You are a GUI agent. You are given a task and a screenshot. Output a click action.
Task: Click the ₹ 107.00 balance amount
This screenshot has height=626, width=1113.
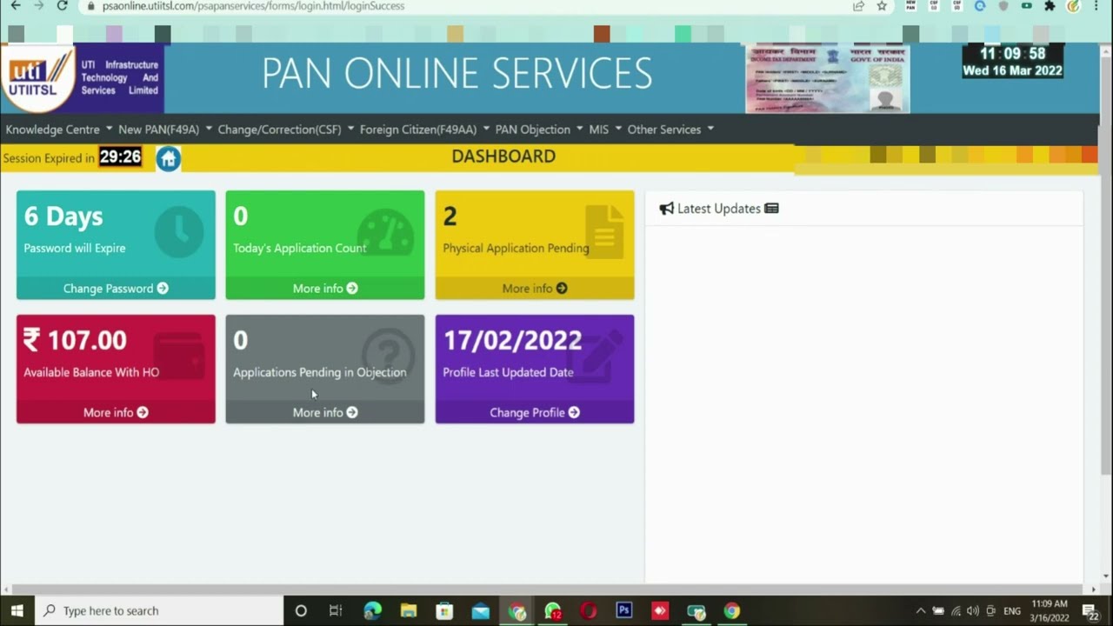[75, 340]
